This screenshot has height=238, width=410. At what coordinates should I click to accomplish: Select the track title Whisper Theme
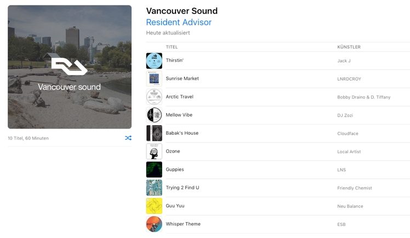point(183,224)
